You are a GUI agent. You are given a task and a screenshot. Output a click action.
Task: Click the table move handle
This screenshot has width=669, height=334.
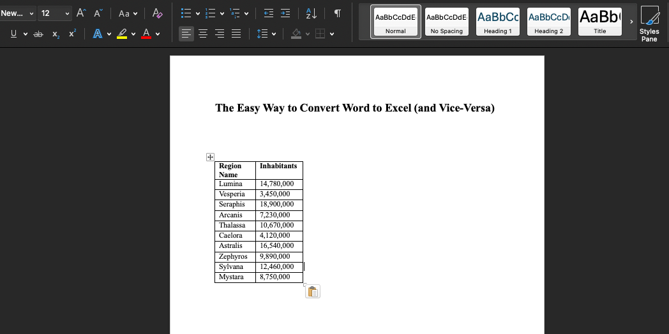pyautogui.click(x=210, y=157)
